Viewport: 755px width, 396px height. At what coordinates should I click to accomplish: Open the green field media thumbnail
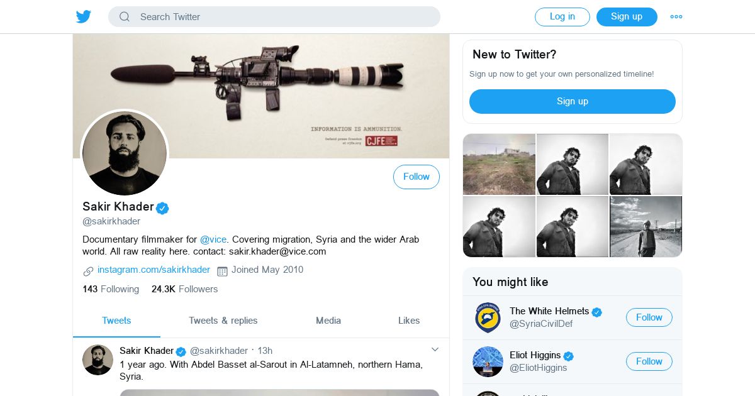[x=499, y=164]
